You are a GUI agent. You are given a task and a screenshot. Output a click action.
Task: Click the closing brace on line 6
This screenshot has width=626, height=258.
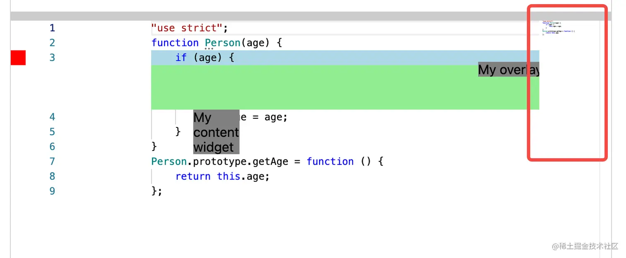[x=154, y=147]
